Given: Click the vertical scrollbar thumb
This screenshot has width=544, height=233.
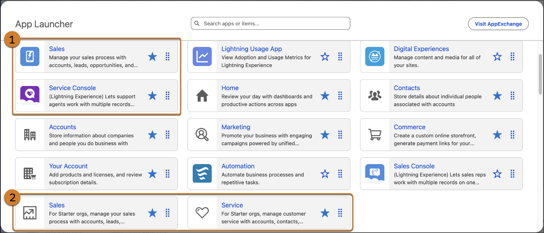Looking at the screenshot, I should coord(540,74).
